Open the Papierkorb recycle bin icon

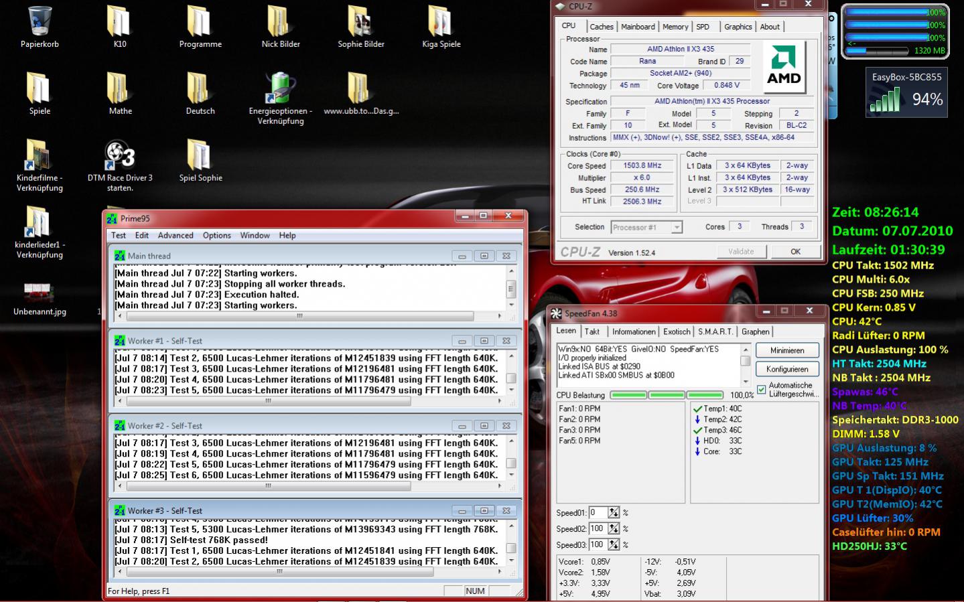(40, 23)
